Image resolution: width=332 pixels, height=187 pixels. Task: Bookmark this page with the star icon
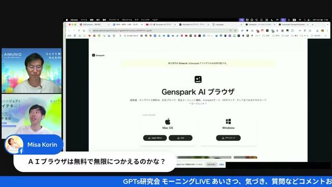point(235,31)
